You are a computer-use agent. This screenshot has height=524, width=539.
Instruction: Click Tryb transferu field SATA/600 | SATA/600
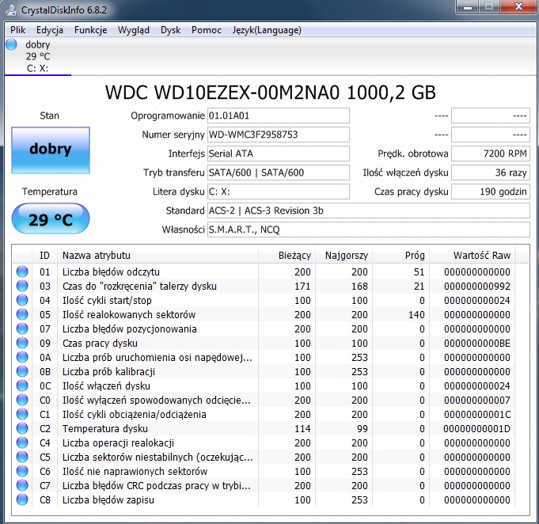279,173
